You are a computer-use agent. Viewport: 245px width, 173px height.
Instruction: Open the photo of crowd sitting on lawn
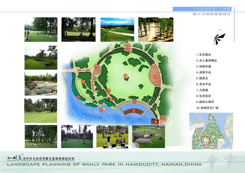[x=112, y=136]
